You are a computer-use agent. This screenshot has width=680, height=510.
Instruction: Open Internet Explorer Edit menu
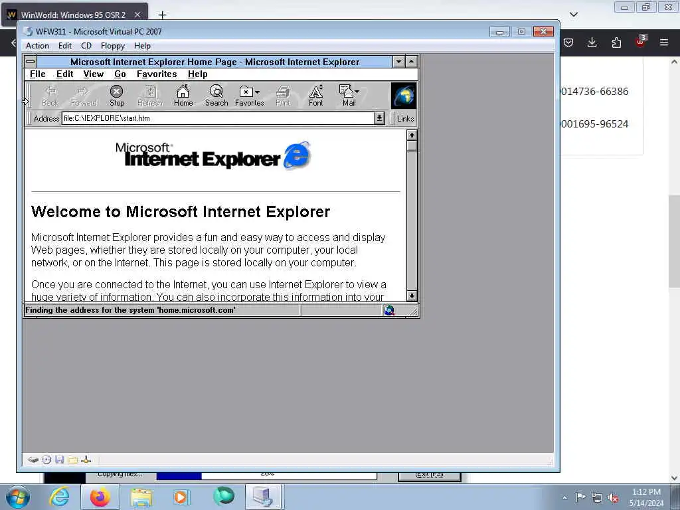click(64, 74)
